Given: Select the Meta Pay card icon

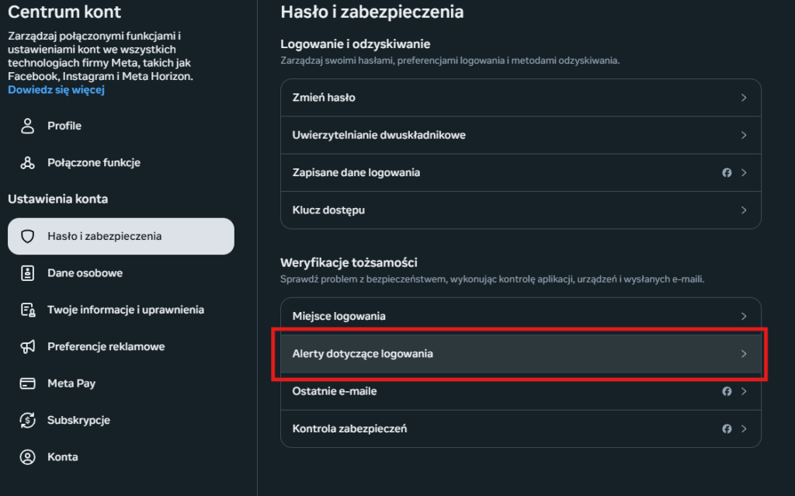Looking at the screenshot, I should [28, 383].
